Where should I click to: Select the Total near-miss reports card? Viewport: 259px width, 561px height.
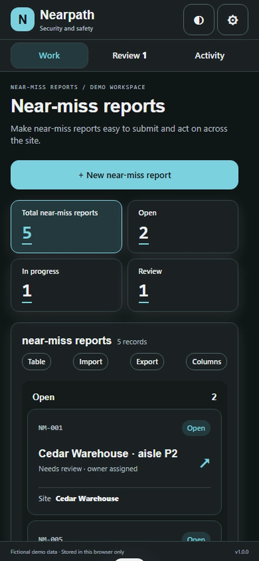point(66,226)
